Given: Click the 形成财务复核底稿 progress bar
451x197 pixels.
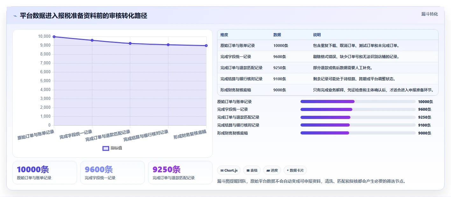Looking at the screenshot, I should coord(358,133).
